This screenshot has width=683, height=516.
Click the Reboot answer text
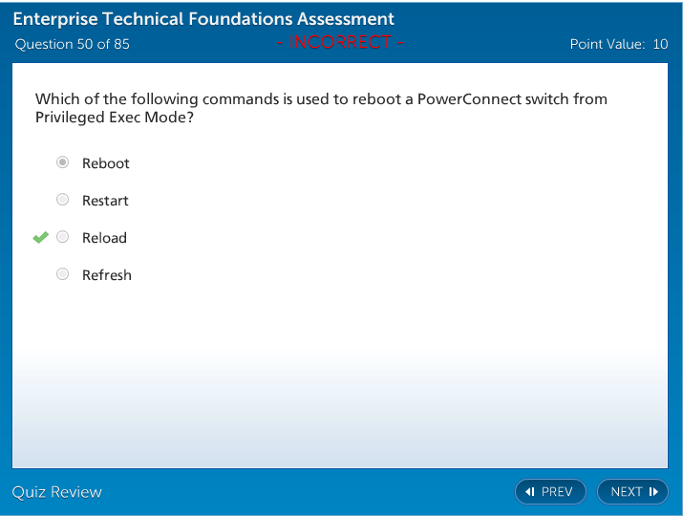[106, 163]
